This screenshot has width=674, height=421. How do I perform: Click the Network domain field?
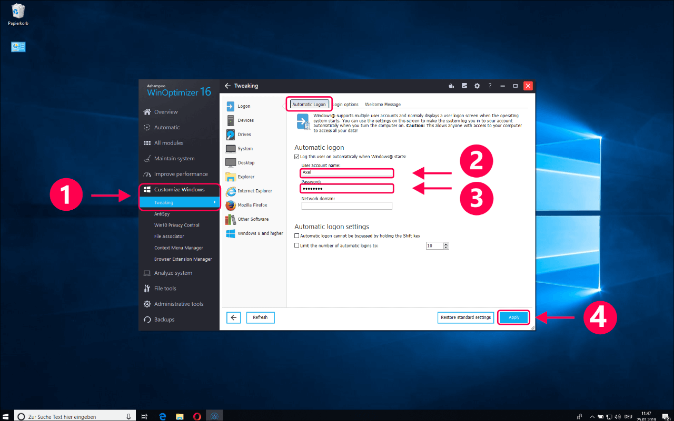(x=346, y=206)
